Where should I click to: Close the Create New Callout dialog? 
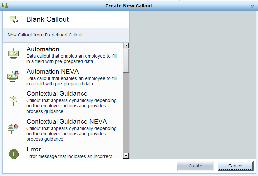click(x=252, y=6)
